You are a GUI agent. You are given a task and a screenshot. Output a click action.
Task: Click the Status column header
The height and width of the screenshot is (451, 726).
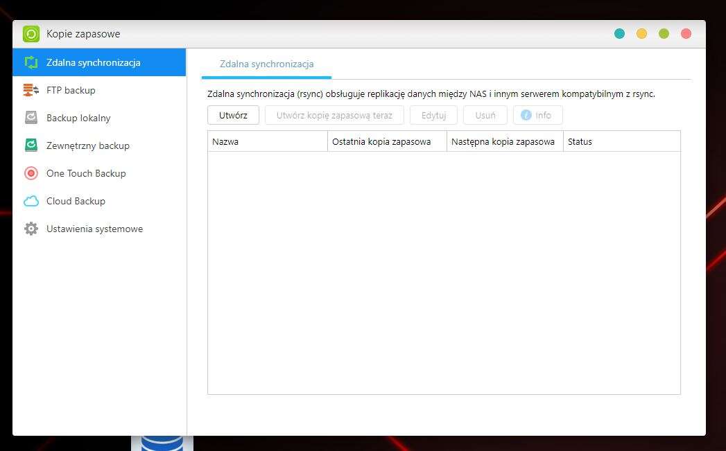(621, 141)
